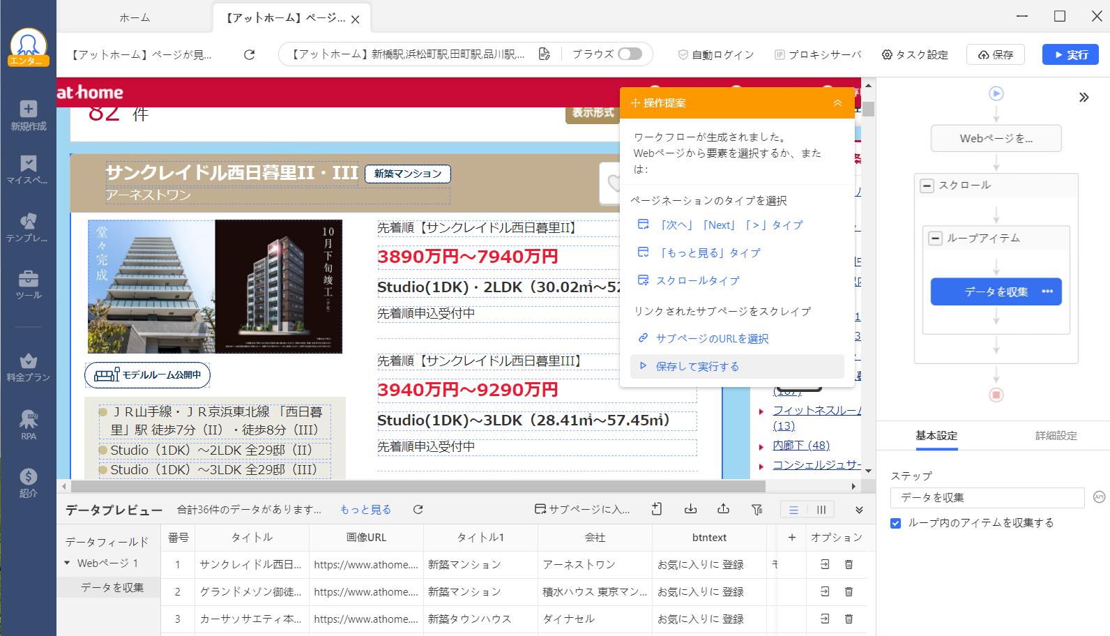Click the download-tray icon in data preview
Image resolution: width=1110 pixels, height=636 pixels.
pyautogui.click(x=690, y=510)
